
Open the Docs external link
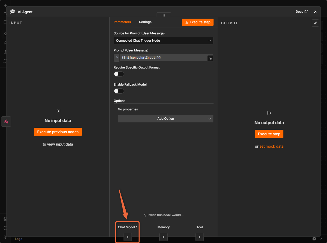(x=301, y=12)
